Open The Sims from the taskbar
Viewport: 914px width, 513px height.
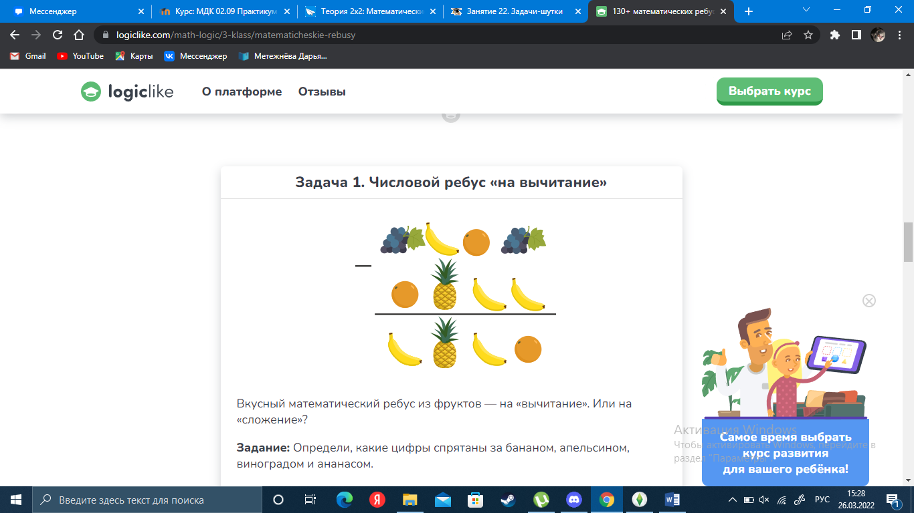[640, 499]
